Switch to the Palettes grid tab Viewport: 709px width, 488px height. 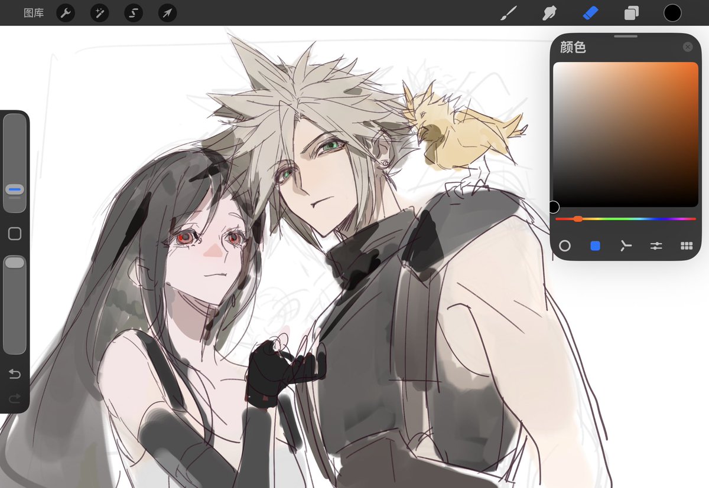[x=686, y=245]
